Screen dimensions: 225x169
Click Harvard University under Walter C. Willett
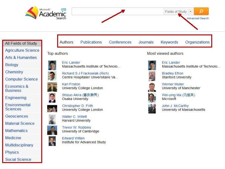click(x=76, y=120)
